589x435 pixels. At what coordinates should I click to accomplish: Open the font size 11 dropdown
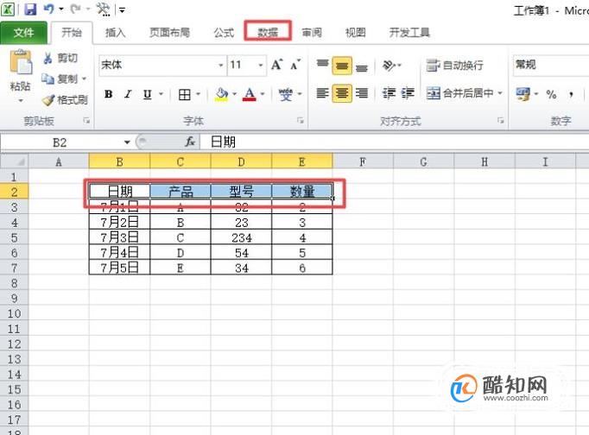coord(261,65)
